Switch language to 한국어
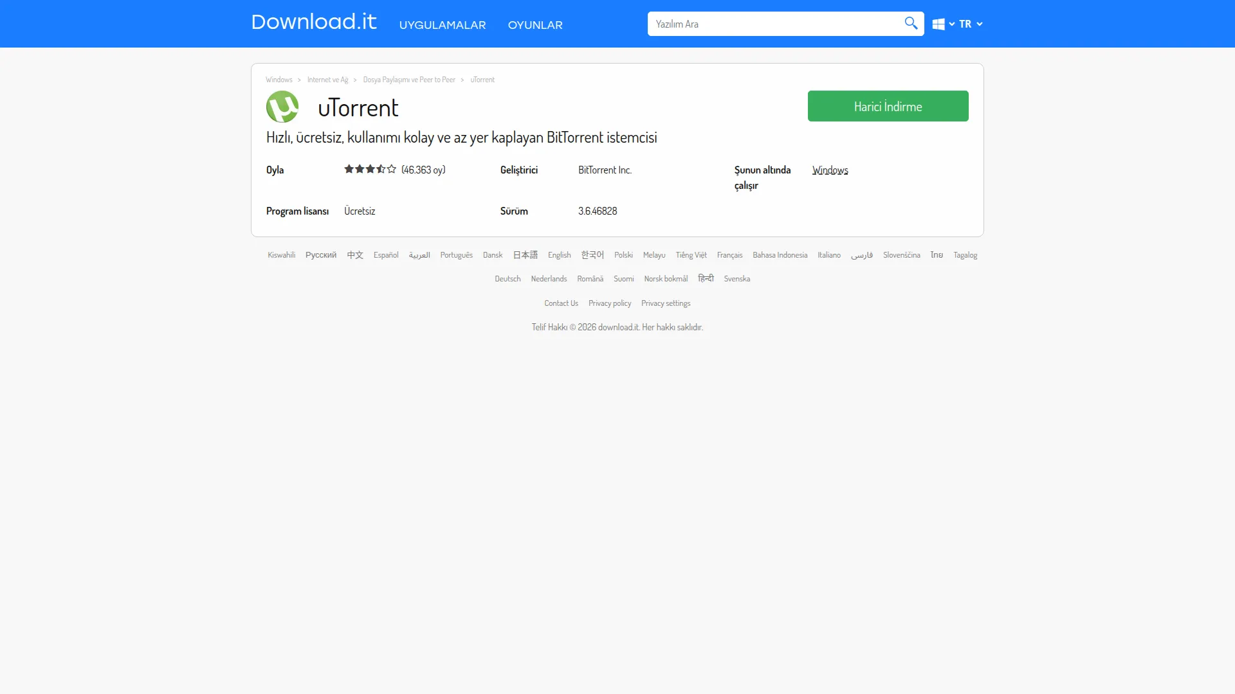The width and height of the screenshot is (1235, 694). [592, 255]
